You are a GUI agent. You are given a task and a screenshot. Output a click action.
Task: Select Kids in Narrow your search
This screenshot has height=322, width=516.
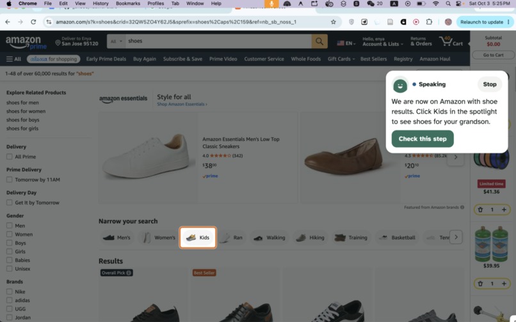click(198, 237)
